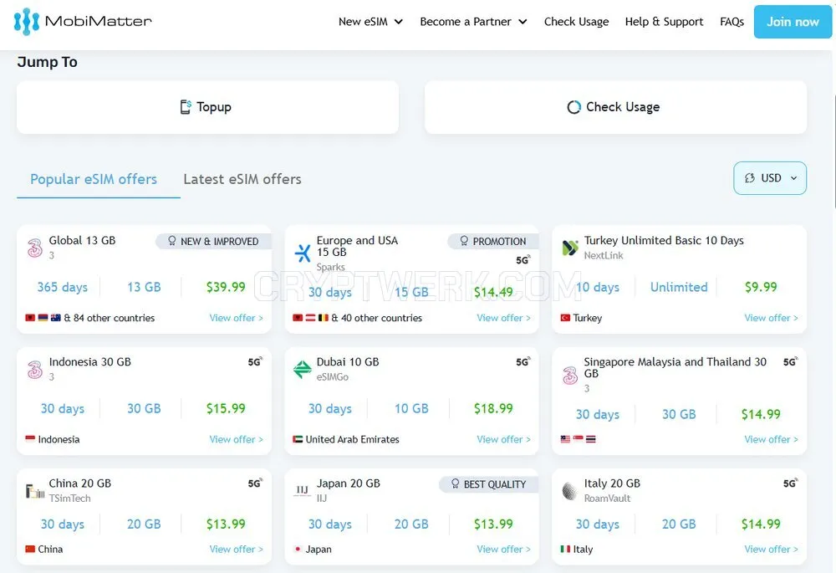Select the Popular eSIM offers tab
836x573 pixels.
pos(94,179)
